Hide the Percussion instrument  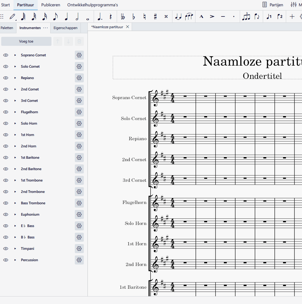point(6,260)
